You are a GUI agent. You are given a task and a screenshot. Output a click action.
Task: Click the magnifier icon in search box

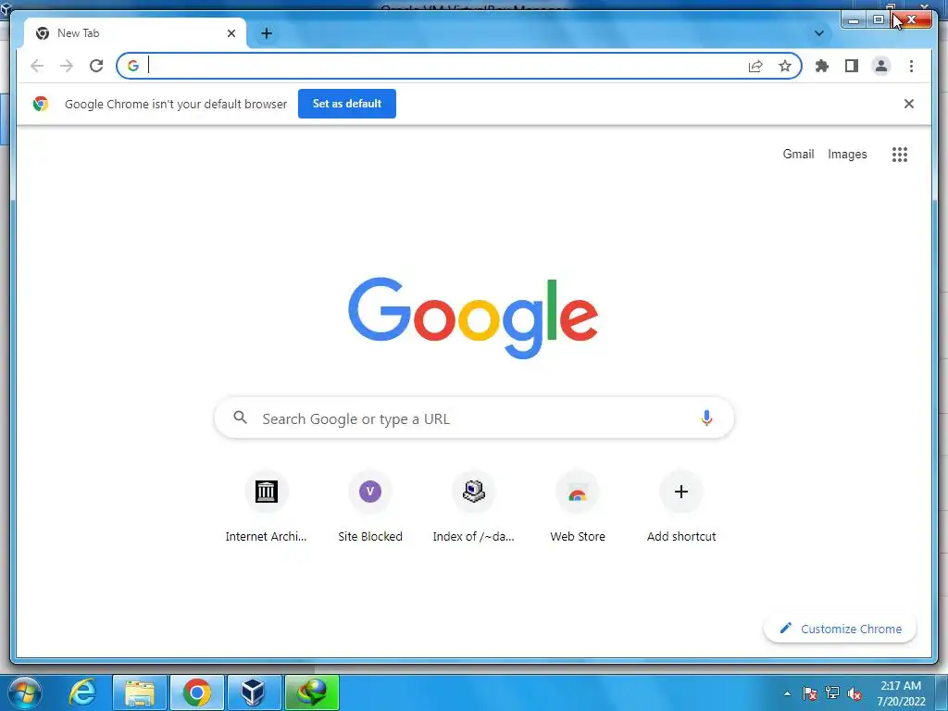[240, 418]
